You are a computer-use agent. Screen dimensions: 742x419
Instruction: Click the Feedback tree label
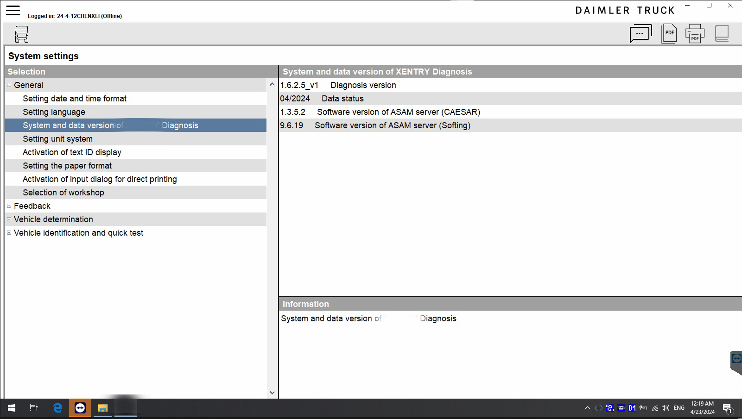(32, 206)
